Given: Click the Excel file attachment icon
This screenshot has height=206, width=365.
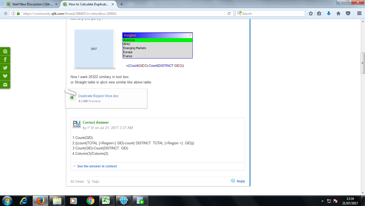Looking at the screenshot, I should click(72, 97).
